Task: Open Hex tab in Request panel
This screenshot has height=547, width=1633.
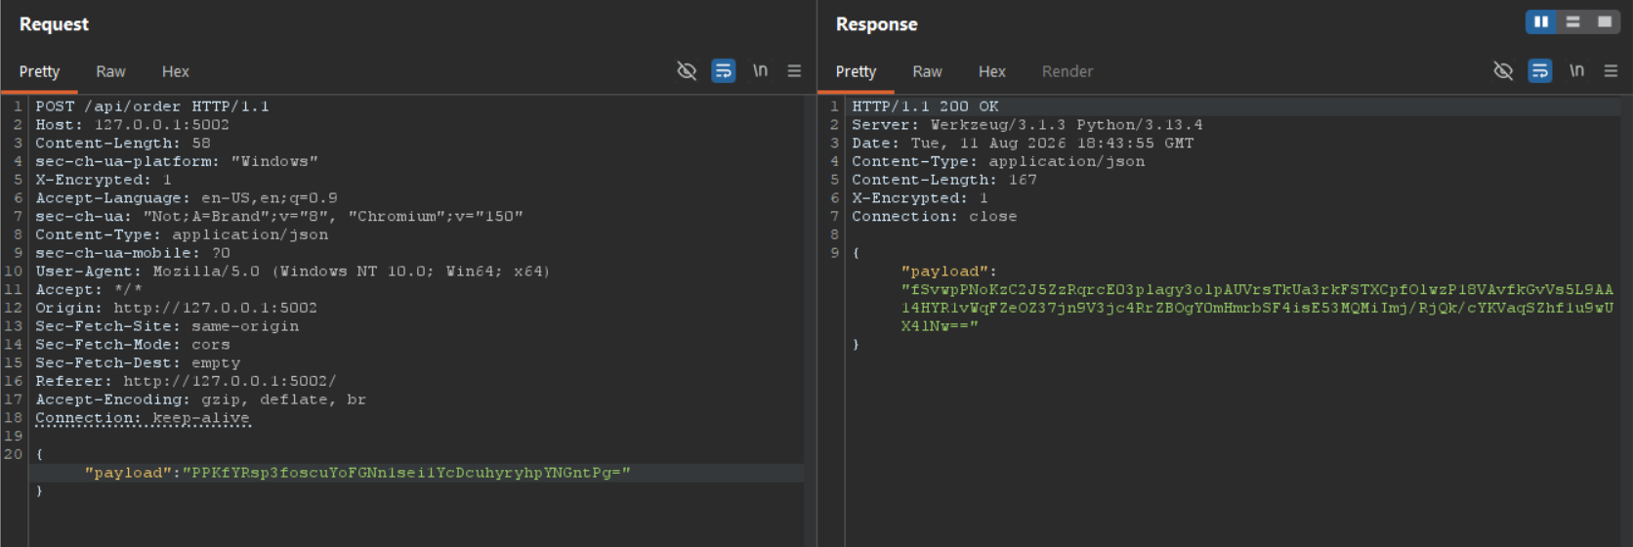Action: [176, 71]
